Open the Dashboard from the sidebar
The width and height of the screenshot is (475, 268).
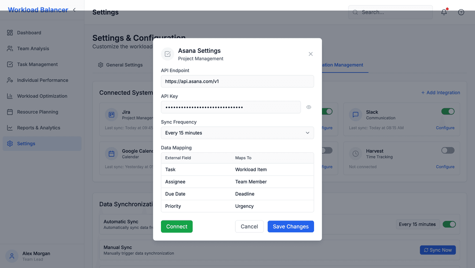tap(29, 33)
